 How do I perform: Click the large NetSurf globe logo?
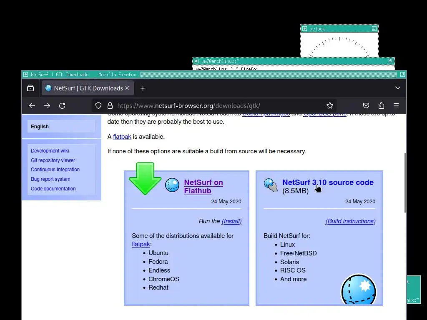pos(358,289)
